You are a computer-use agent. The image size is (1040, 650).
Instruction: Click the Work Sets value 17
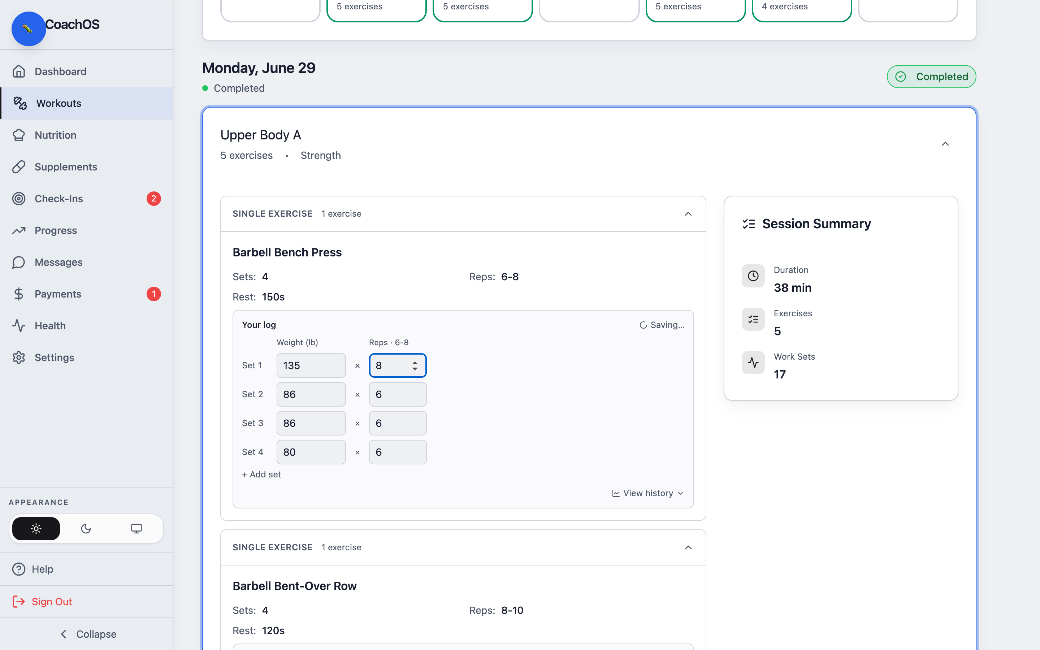(x=780, y=374)
